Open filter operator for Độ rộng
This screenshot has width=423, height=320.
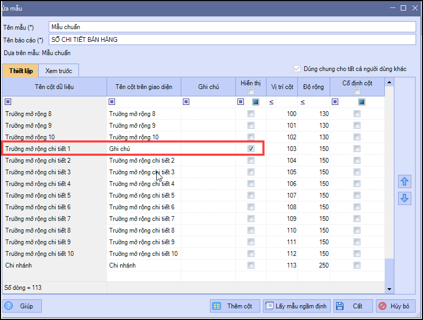(x=303, y=102)
